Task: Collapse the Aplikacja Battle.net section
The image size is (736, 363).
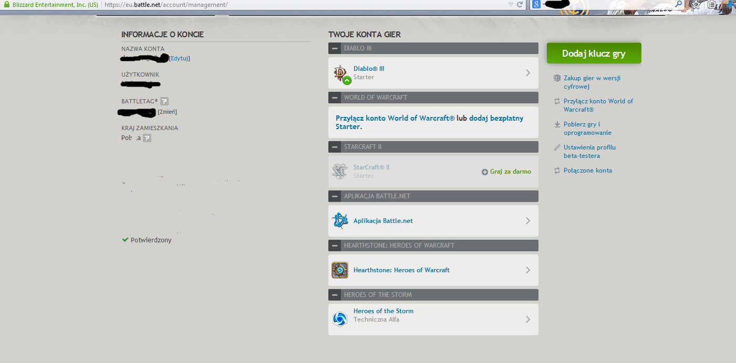Action: coord(335,196)
